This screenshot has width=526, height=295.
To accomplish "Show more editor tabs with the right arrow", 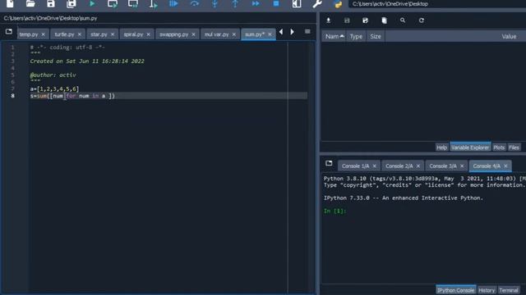I will click(293, 32).
